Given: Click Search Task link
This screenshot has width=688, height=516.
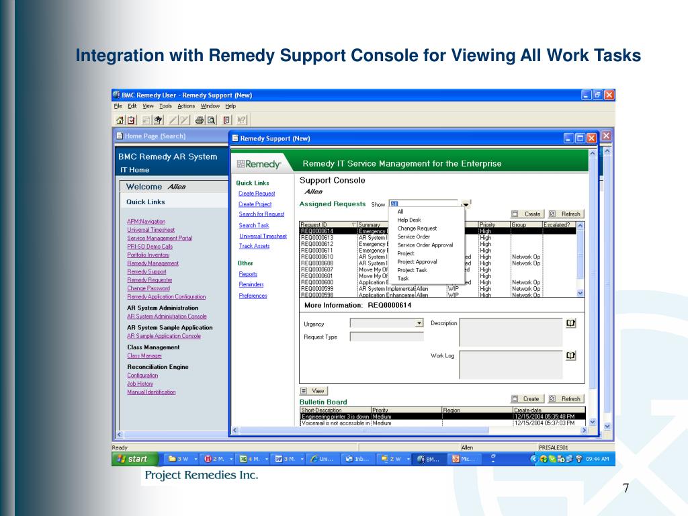Looking at the screenshot, I should (x=253, y=225).
